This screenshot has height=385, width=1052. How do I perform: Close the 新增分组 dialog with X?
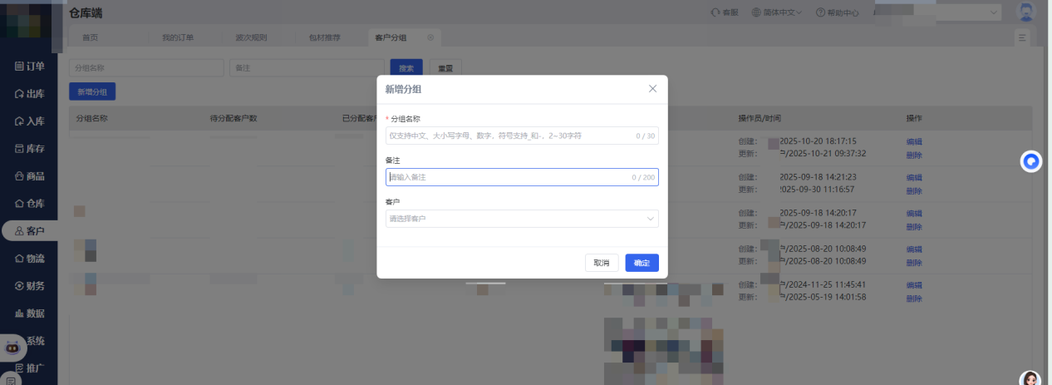[652, 89]
